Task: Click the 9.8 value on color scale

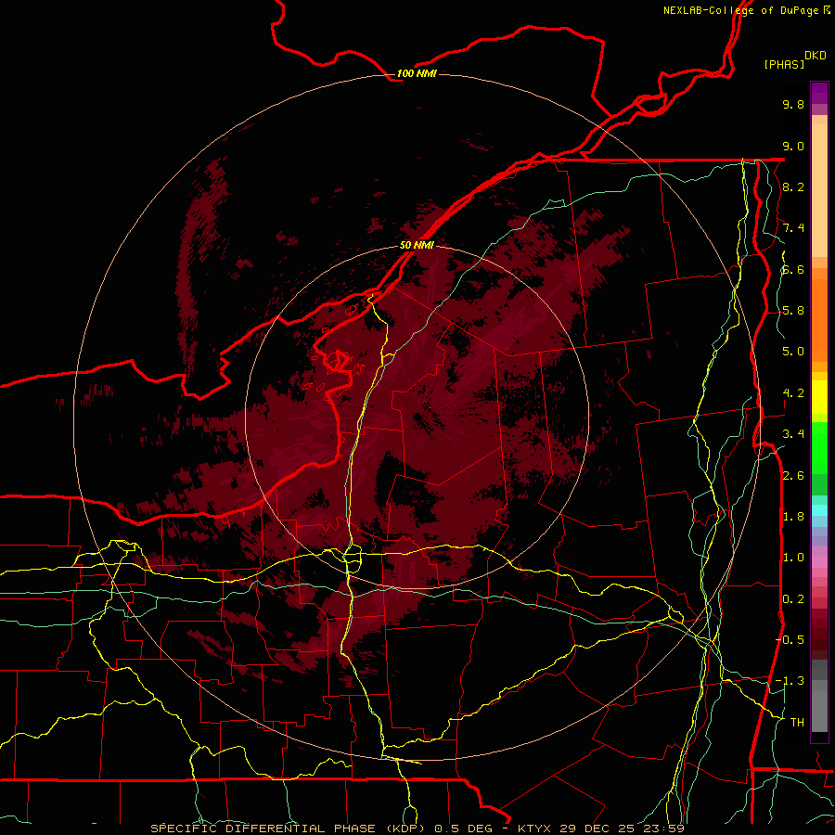Action: pyautogui.click(x=793, y=104)
